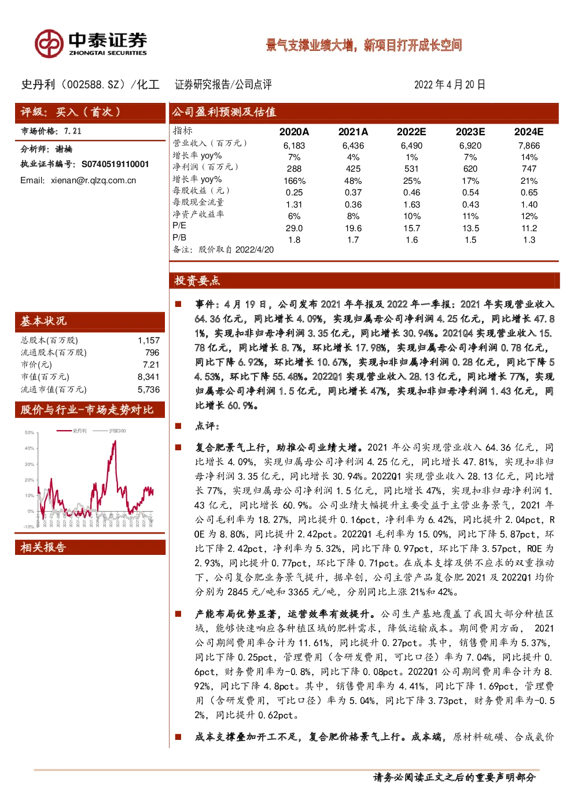Image resolution: width=574 pixels, height=811 pixels.
Task: Select P/E value 29.0
Action: point(294,228)
